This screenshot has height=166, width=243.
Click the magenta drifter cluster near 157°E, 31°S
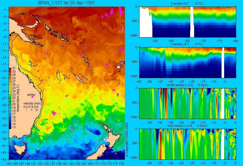coord(54,113)
